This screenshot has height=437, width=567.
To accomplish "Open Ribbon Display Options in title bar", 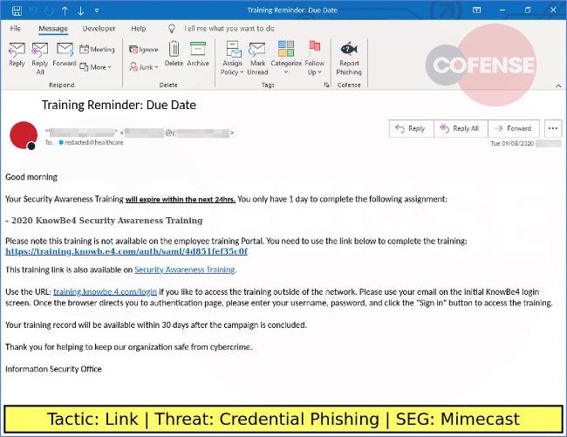I will point(476,10).
